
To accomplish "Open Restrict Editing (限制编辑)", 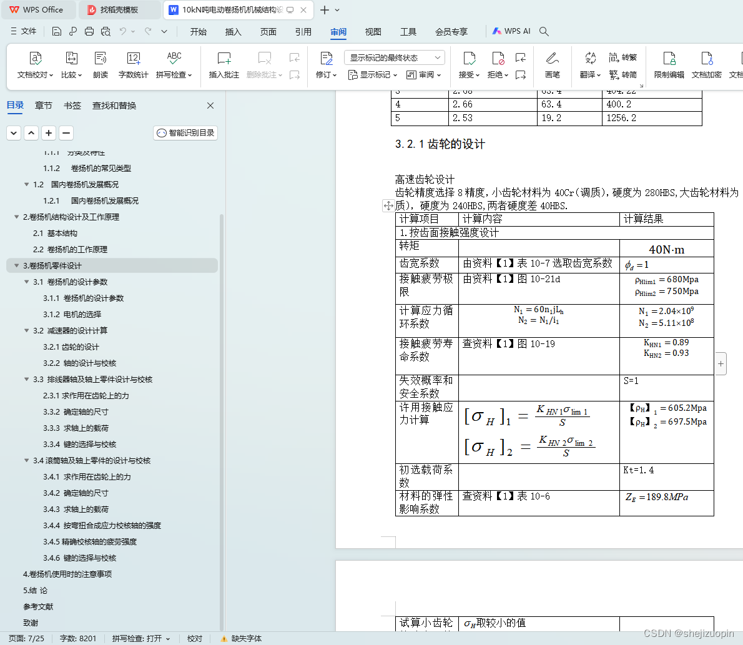I will 669,64.
